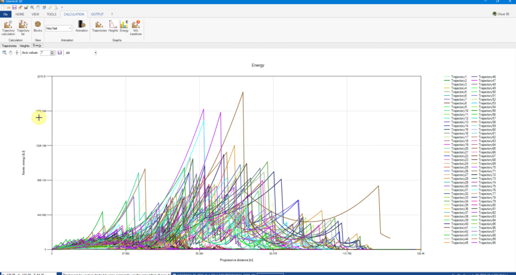The width and height of the screenshot is (516, 275).
Task: Expand the quick access toolbar customize arrow
Action: (x=62, y=7)
